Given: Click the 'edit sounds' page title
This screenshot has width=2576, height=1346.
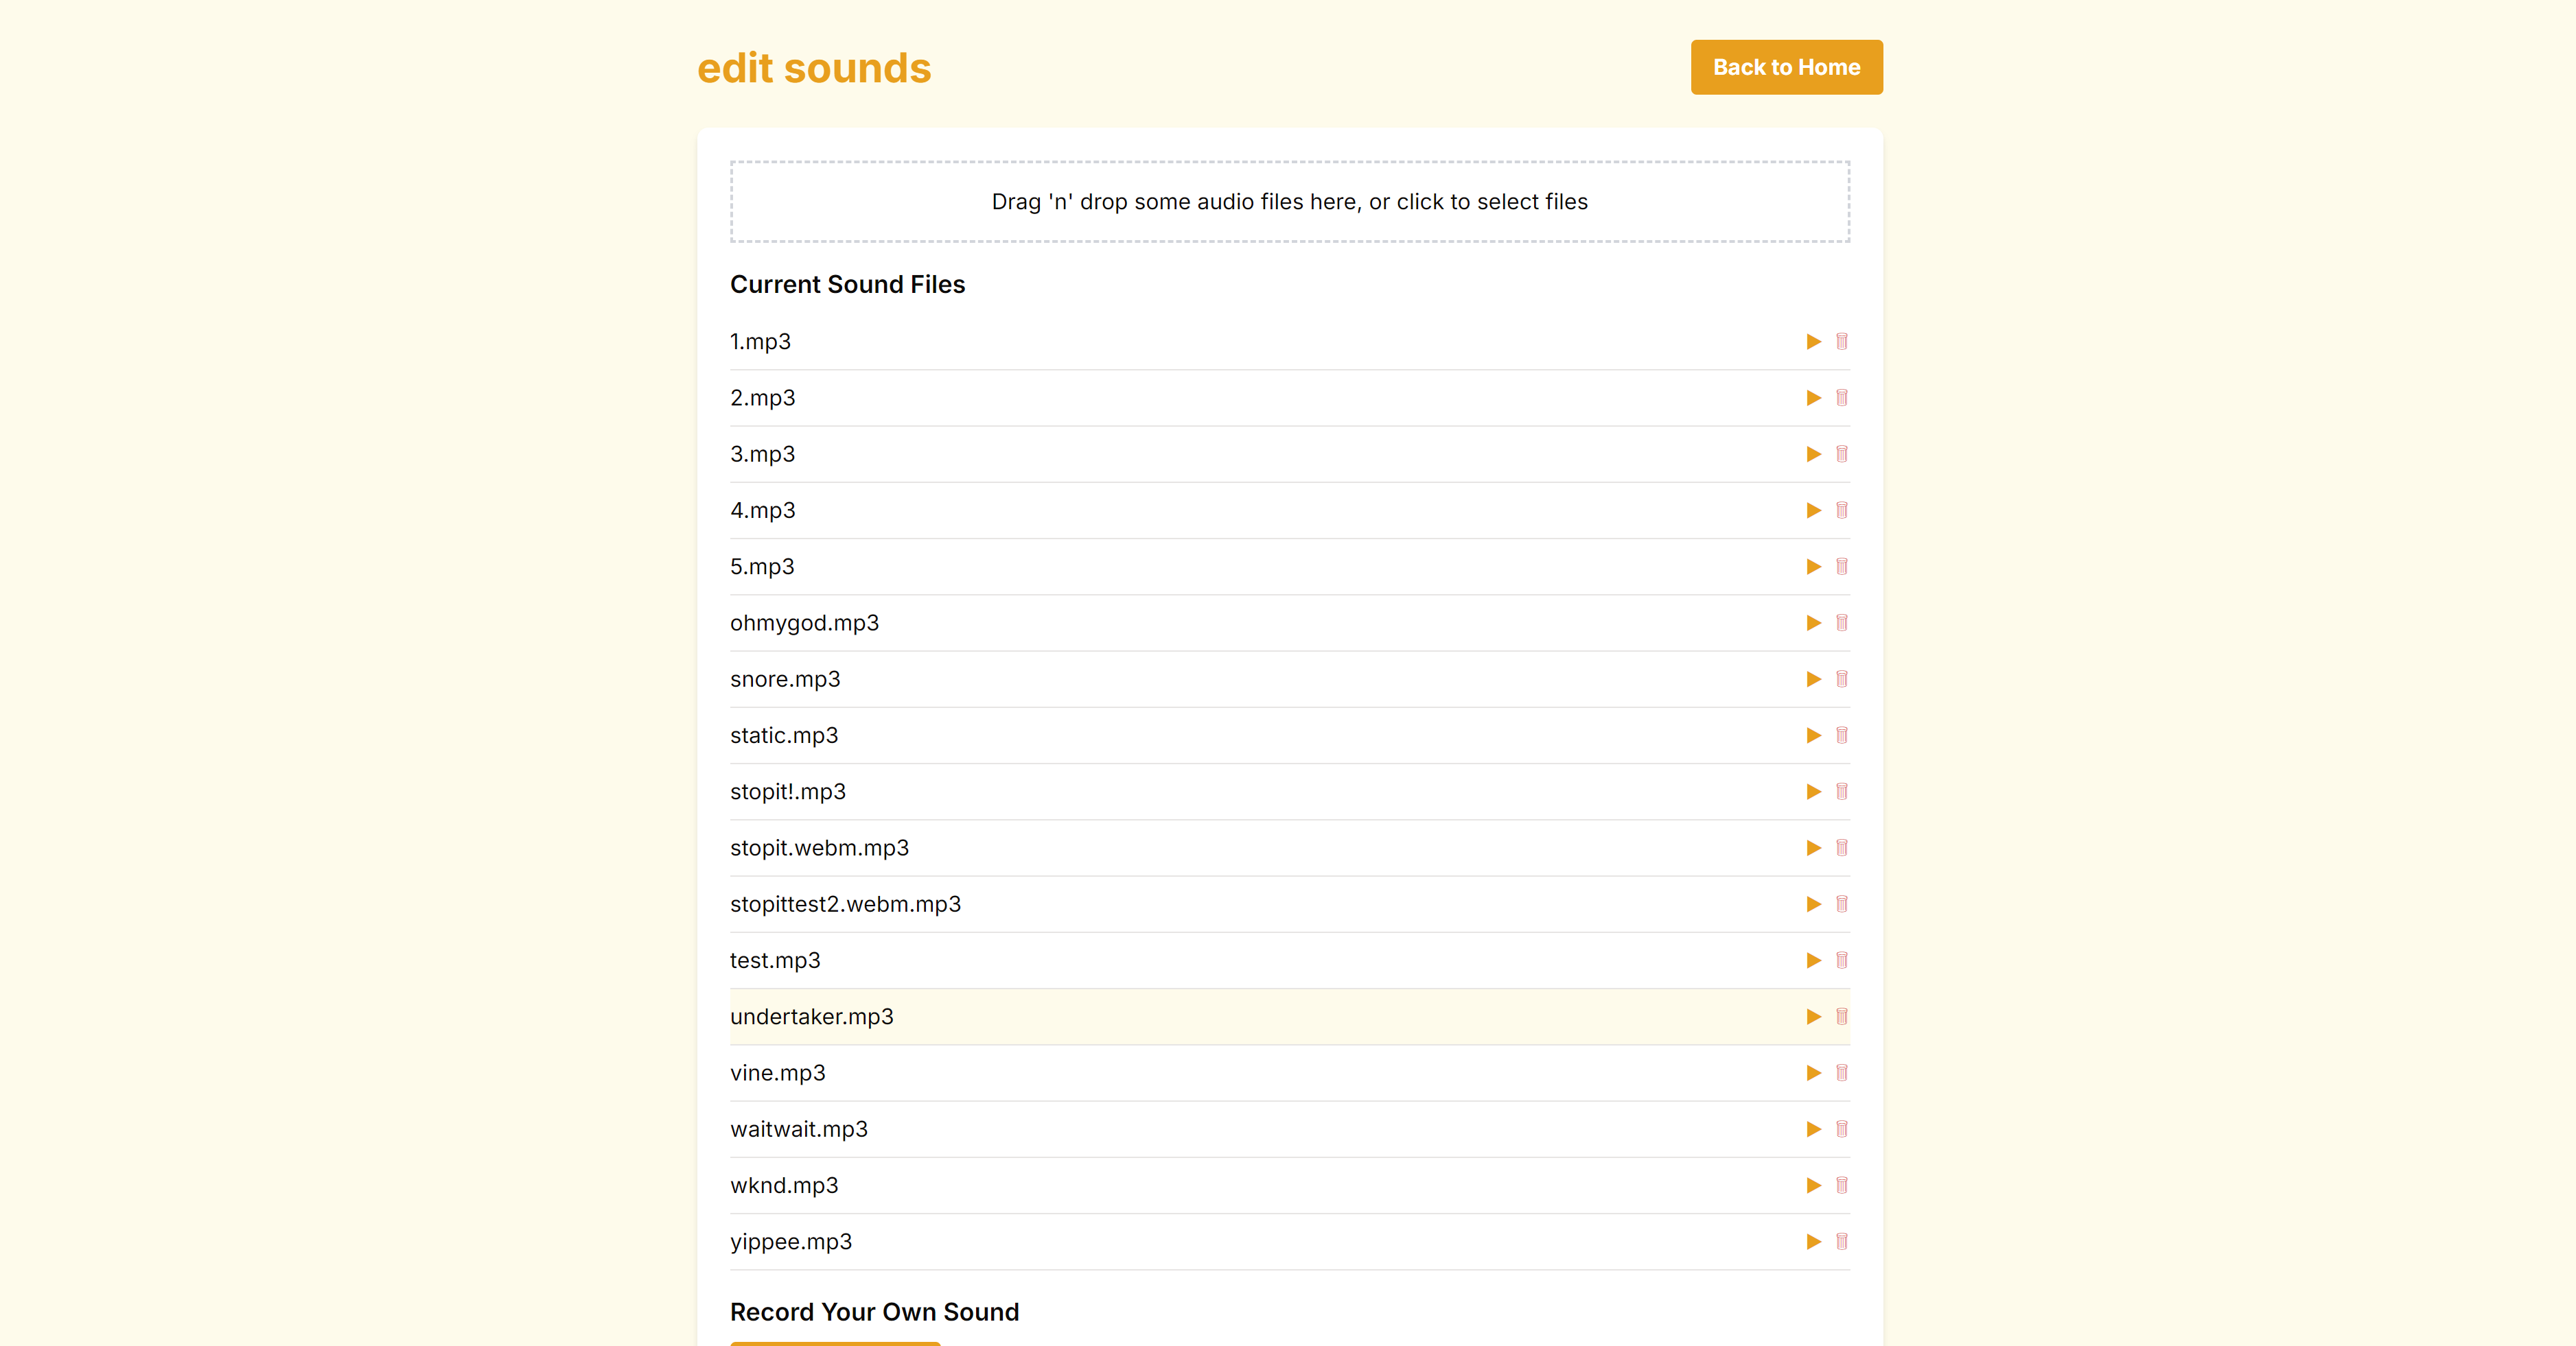Looking at the screenshot, I should tap(814, 68).
